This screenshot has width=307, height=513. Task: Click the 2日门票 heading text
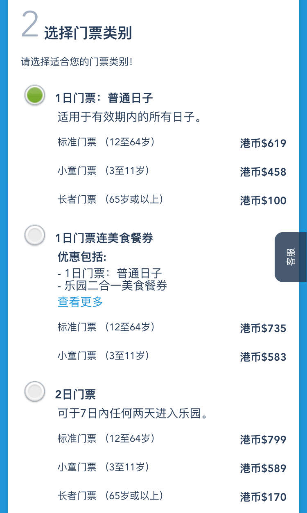(x=75, y=394)
